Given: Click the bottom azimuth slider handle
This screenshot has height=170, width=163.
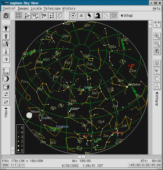Looking at the screenshot, I should [82, 157].
